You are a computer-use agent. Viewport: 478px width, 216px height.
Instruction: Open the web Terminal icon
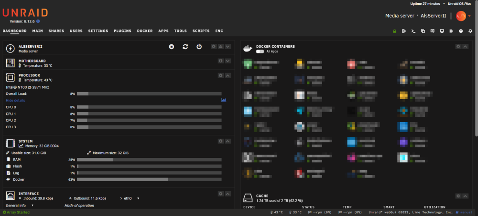tap(413, 31)
